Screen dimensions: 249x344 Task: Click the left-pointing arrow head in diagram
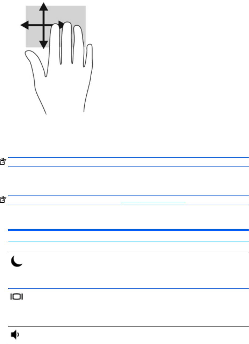(x=25, y=26)
